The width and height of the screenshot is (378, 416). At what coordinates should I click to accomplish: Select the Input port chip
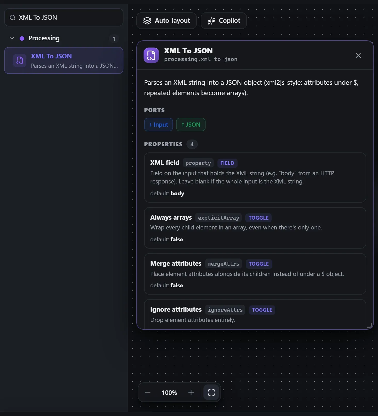[159, 125]
